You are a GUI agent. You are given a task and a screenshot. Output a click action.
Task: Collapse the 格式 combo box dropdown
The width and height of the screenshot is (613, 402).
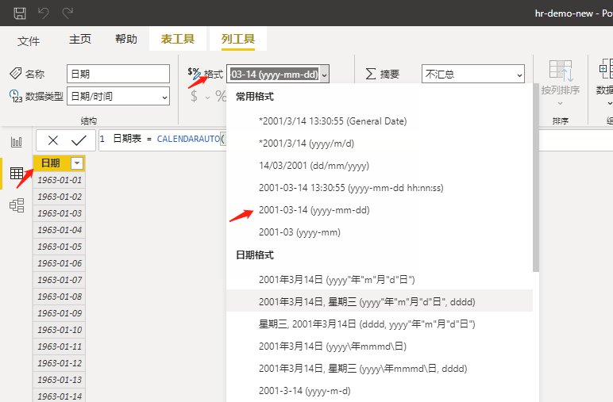[x=325, y=75]
